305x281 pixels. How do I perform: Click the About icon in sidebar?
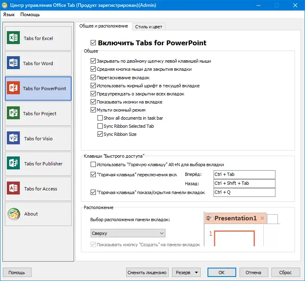coord(14,214)
